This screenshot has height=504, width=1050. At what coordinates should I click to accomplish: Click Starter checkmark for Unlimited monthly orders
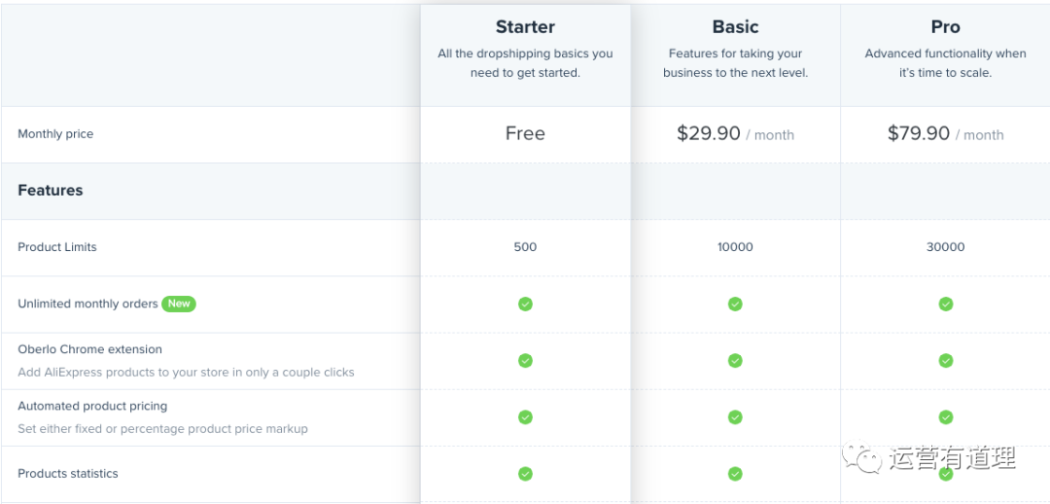[x=525, y=304]
